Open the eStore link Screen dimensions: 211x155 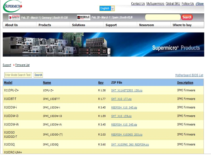coord(200,4)
